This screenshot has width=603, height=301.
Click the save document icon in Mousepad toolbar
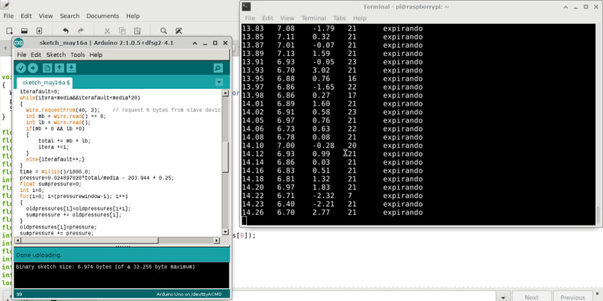pos(39,31)
